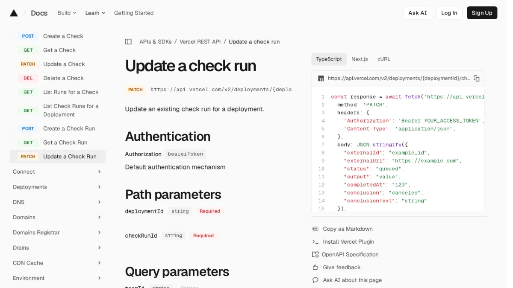Click the PATCH badge beside Update a Check
This screenshot has height=288, width=513.
click(x=28, y=64)
